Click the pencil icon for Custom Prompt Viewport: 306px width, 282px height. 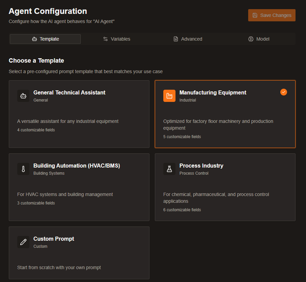23,242
